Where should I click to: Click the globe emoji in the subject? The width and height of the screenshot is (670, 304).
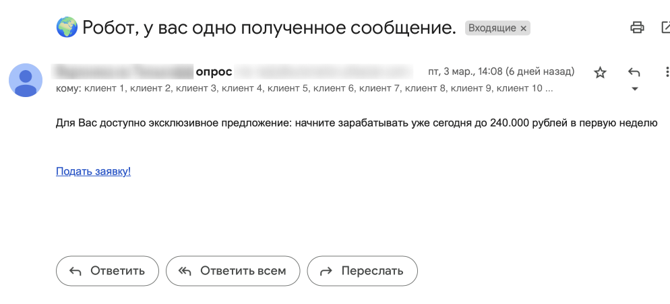tap(66, 28)
